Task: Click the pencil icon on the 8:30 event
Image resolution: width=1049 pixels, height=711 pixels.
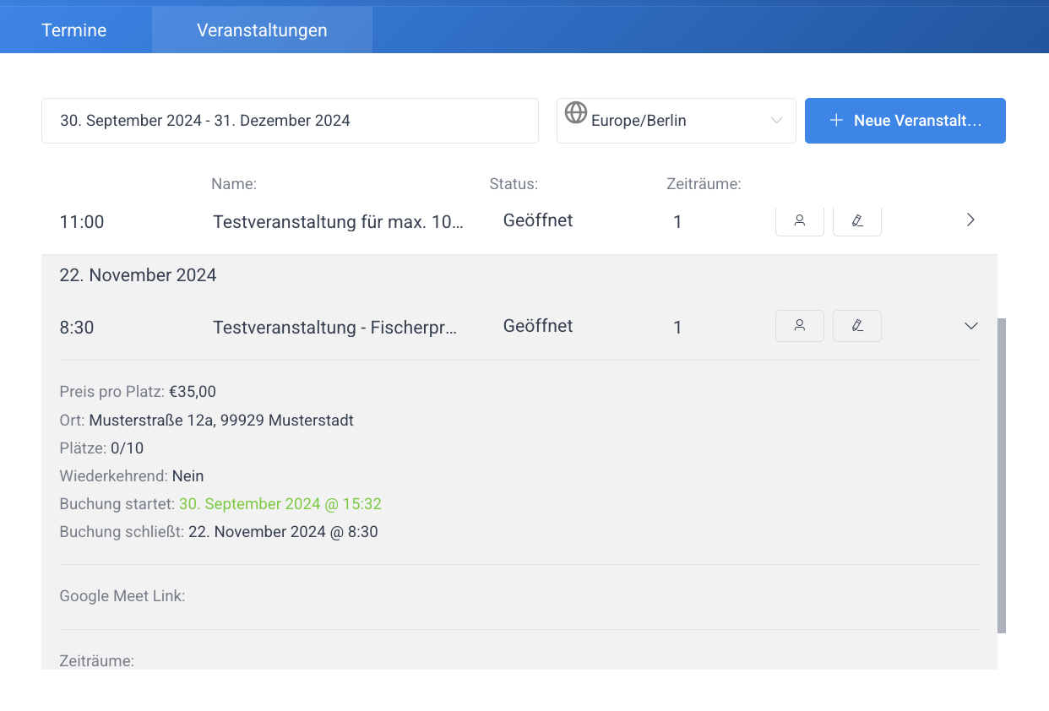Action: pyautogui.click(x=856, y=326)
